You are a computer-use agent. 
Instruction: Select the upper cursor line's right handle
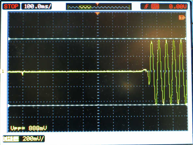click(x=185, y=39)
